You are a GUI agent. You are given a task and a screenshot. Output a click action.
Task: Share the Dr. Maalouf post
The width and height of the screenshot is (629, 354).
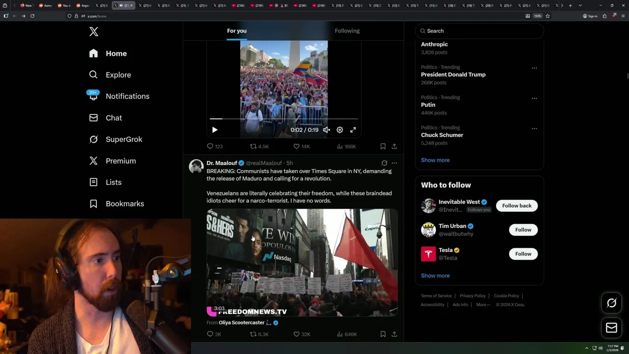pyautogui.click(x=394, y=334)
